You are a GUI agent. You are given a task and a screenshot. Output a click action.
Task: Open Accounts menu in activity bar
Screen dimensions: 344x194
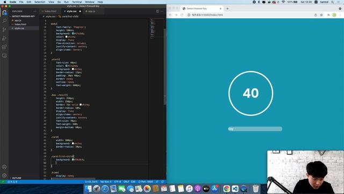coord(4,167)
